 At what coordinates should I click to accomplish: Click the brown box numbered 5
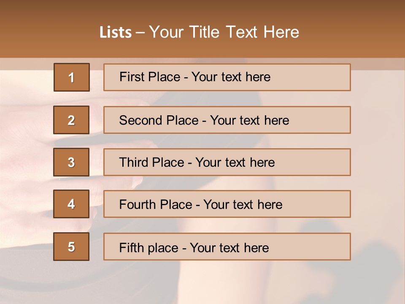pyautogui.click(x=71, y=247)
